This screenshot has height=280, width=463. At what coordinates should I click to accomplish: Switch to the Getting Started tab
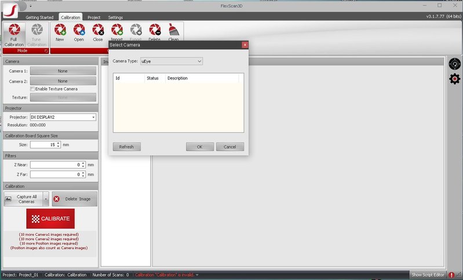[39, 17]
